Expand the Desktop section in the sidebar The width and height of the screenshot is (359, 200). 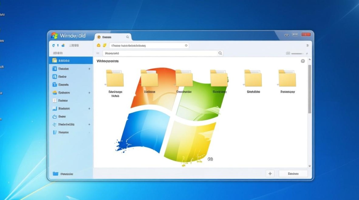click(x=89, y=69)
